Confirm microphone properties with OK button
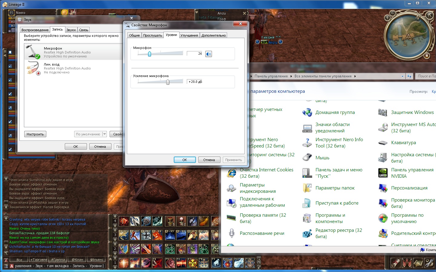436x272 pixels. pos(185,160)
